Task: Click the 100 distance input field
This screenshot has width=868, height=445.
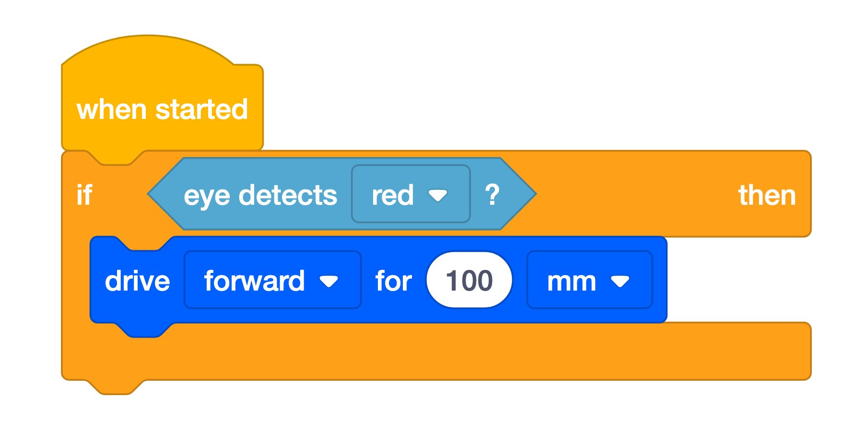Action: [x=469, y=280]
